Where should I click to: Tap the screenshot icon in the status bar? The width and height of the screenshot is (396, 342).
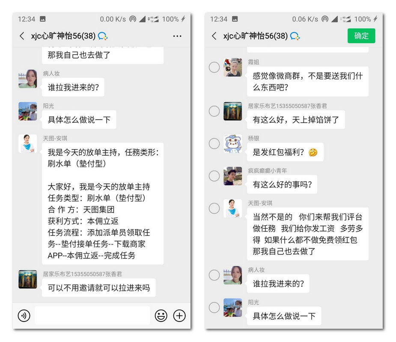[x=43, y=19]
